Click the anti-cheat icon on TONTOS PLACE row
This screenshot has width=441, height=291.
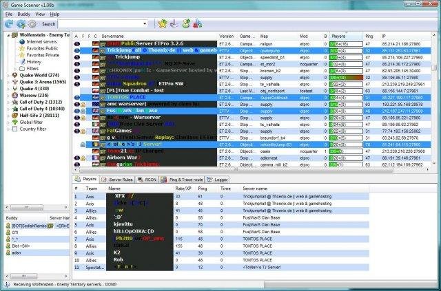point(76,98)
